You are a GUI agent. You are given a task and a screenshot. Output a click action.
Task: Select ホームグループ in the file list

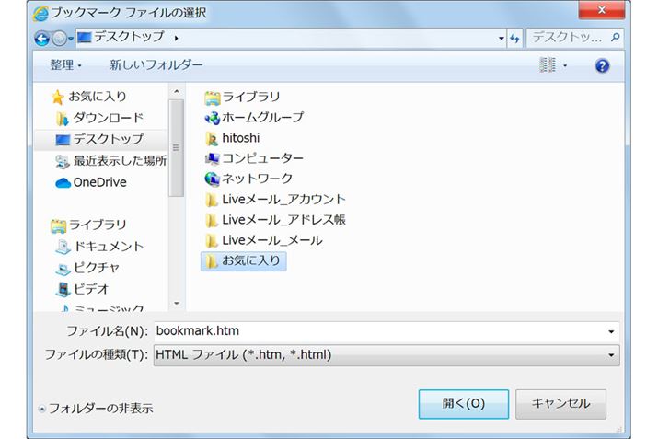click(x=254, y=118)
